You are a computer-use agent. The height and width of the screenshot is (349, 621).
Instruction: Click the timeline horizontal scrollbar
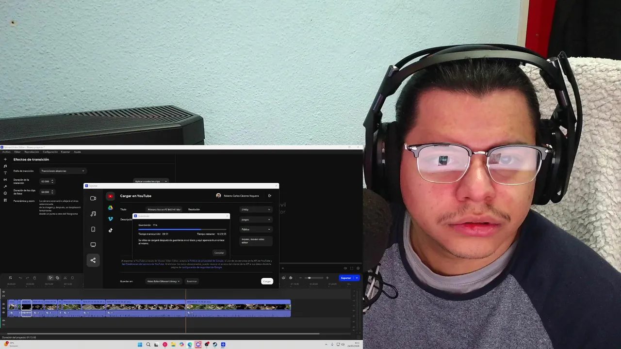163,333
